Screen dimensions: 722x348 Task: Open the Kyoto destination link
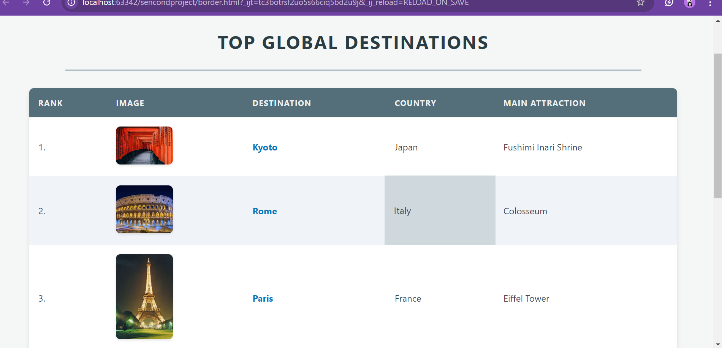pos(265,147)
